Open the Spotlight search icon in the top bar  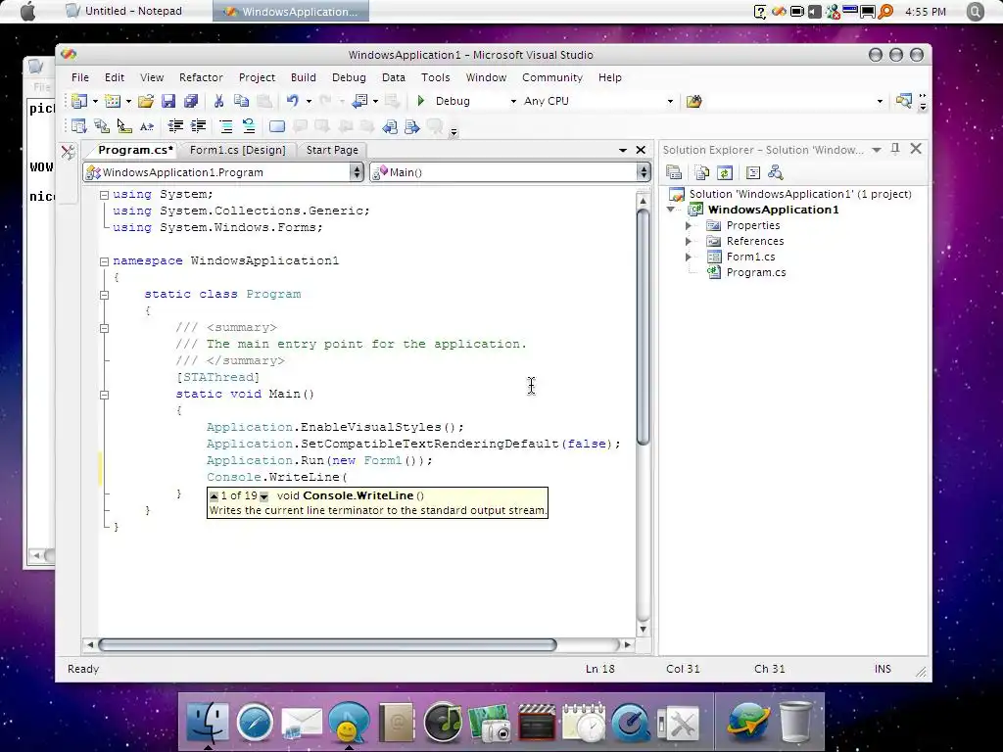975,12
